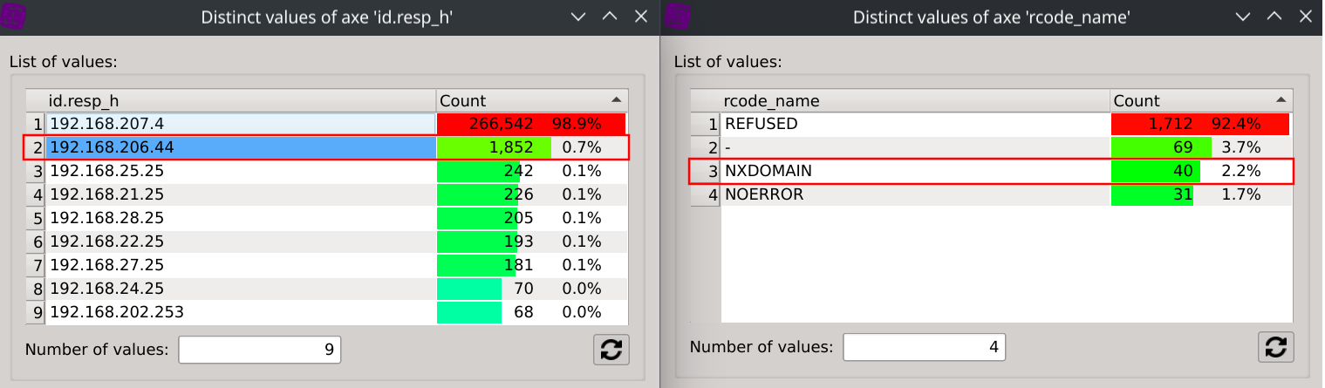Close the rcode_name values window

coord(1306,17)
